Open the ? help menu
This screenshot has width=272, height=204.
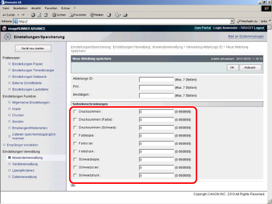[75, 8]
